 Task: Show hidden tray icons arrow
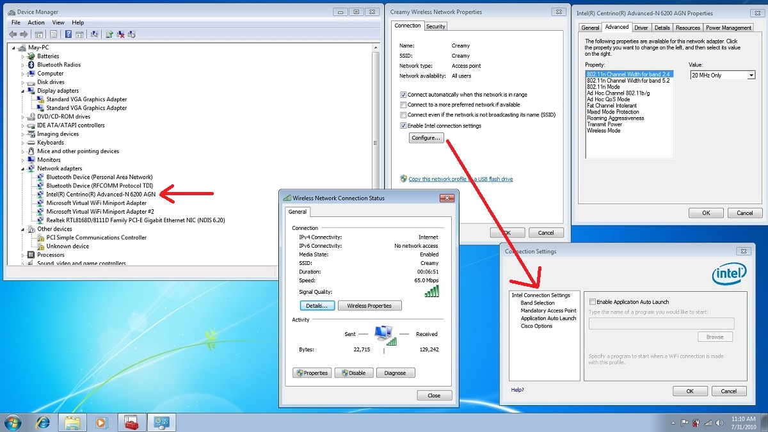[673, 422]
